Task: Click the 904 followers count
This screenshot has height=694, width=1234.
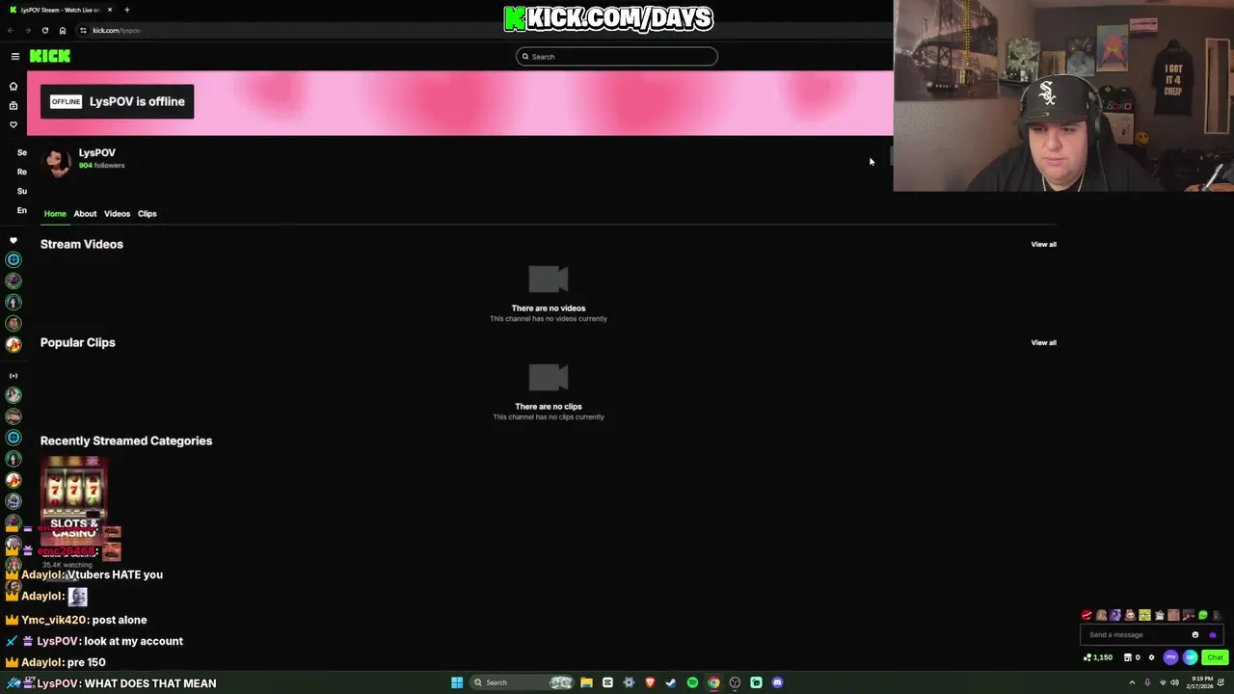Action: 101,166
